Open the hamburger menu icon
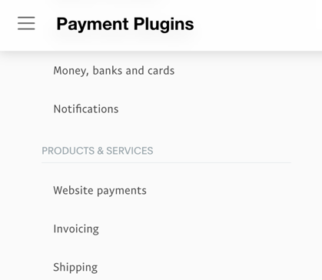The image size is (322, 280). coord(26,23)
